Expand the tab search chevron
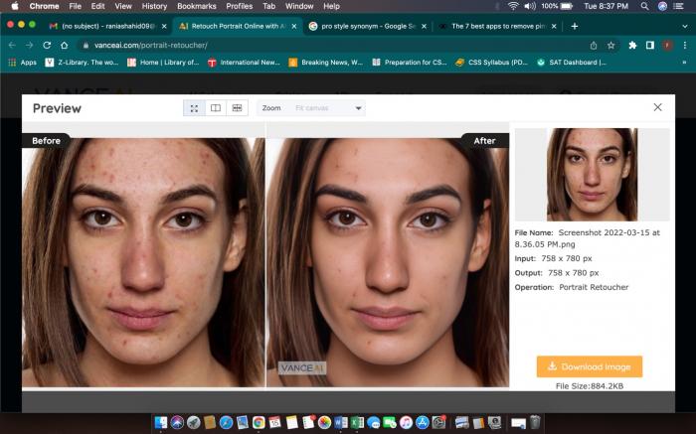 684,26
